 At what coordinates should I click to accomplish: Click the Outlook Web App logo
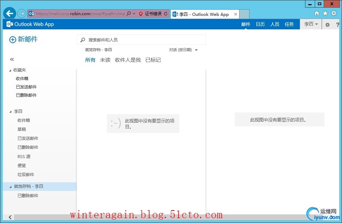click(x=30, y=24)
